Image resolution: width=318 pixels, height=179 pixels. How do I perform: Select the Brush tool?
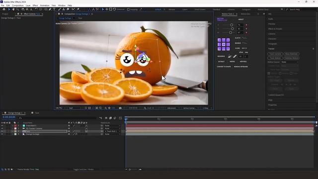click(60, 9)
